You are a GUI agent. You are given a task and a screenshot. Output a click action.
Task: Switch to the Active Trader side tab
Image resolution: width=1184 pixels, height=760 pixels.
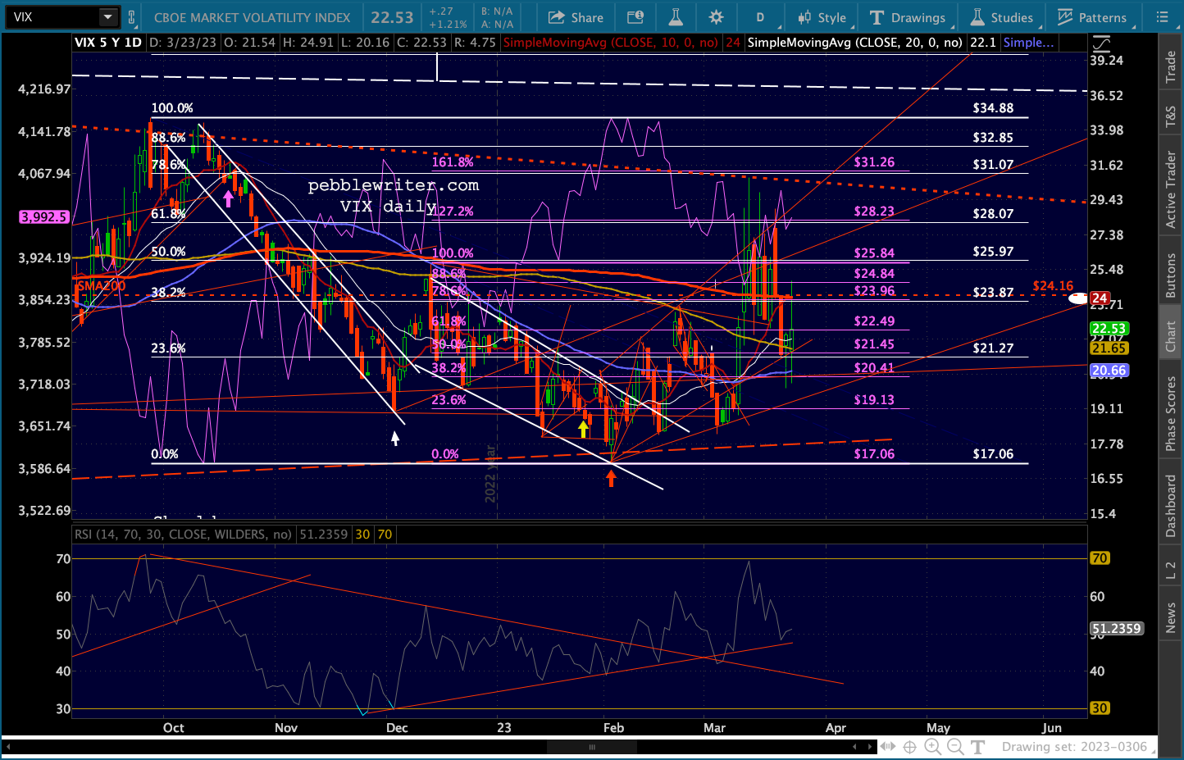1171,190
